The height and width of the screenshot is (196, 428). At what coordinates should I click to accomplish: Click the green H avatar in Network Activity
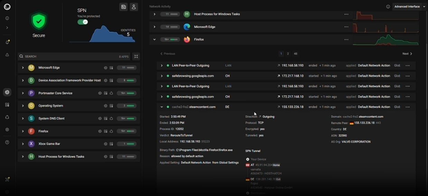pyautogui.click(x=187, y=14)
